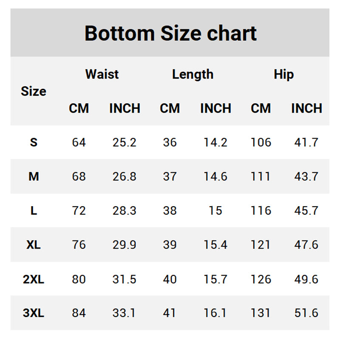The image size is (340, 340).
Task: Select the S size row label
Action: 34,142
